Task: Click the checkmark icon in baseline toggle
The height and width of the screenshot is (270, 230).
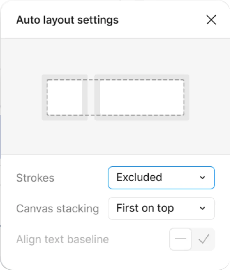Action: pos(203,239)
